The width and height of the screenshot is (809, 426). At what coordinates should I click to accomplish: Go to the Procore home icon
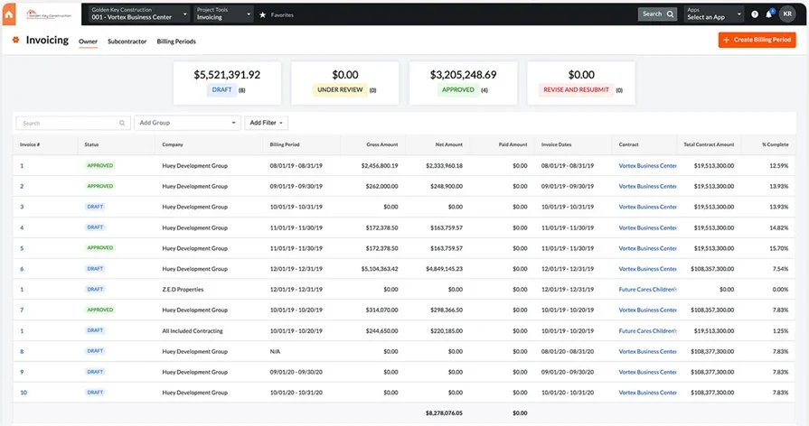coord(9,14)
